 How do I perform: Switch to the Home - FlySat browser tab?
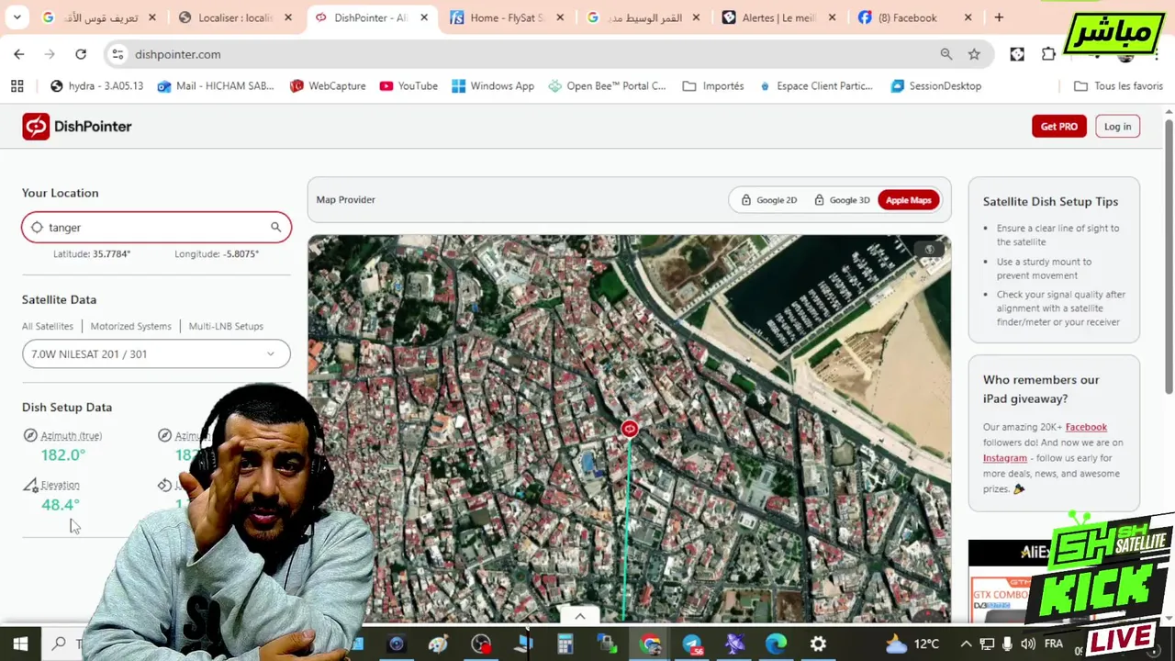click(507, 17)
